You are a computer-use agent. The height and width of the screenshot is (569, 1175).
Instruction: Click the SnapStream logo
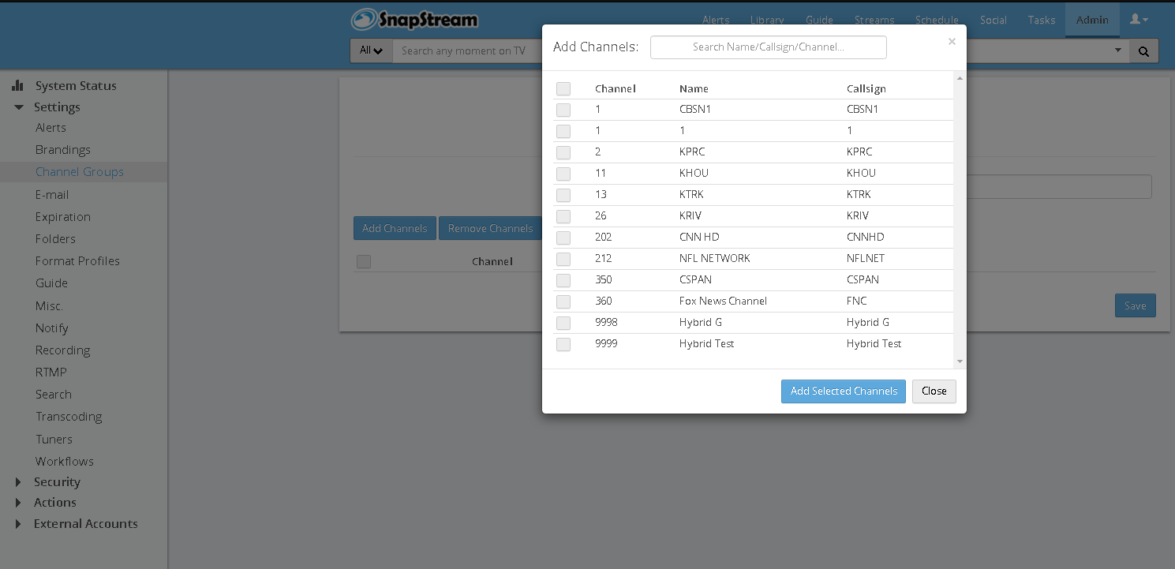click(x=415, y=20)
